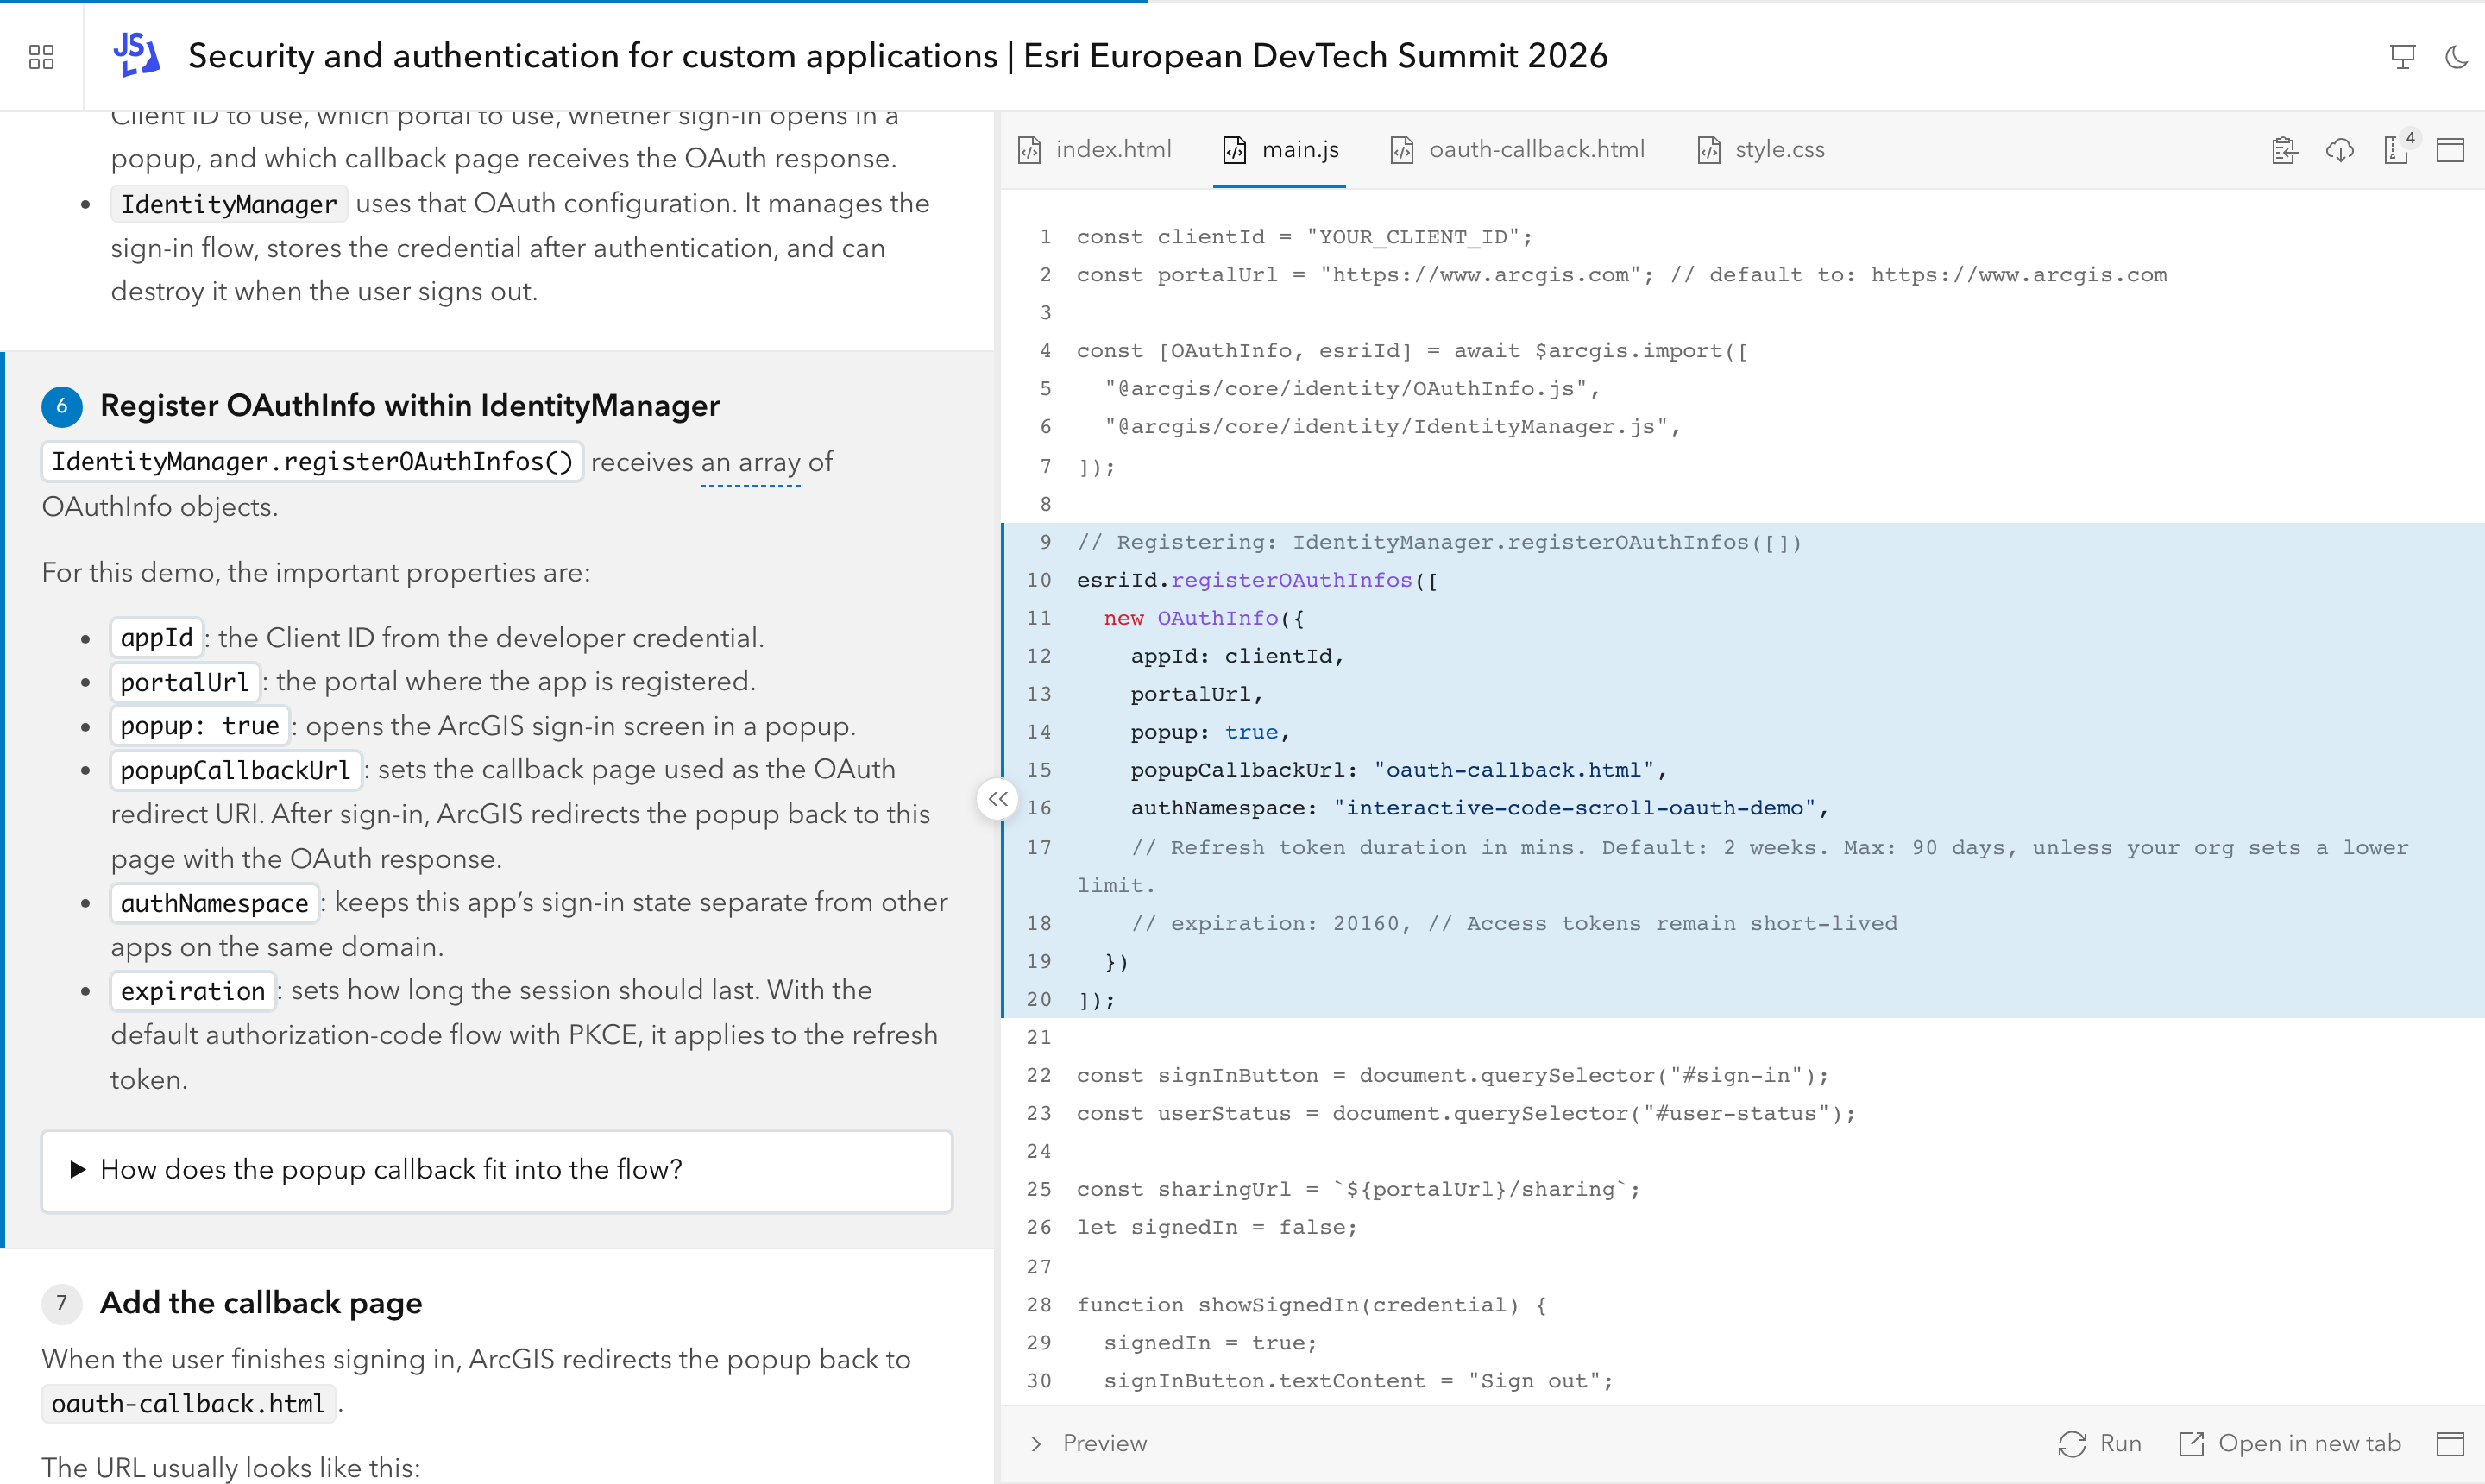
Task: Click the 'popup: true' code chip
Action: 200,726
